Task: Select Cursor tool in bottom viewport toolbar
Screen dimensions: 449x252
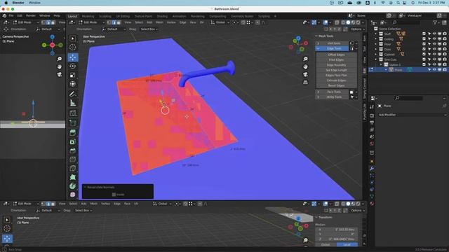Action: 7,229
